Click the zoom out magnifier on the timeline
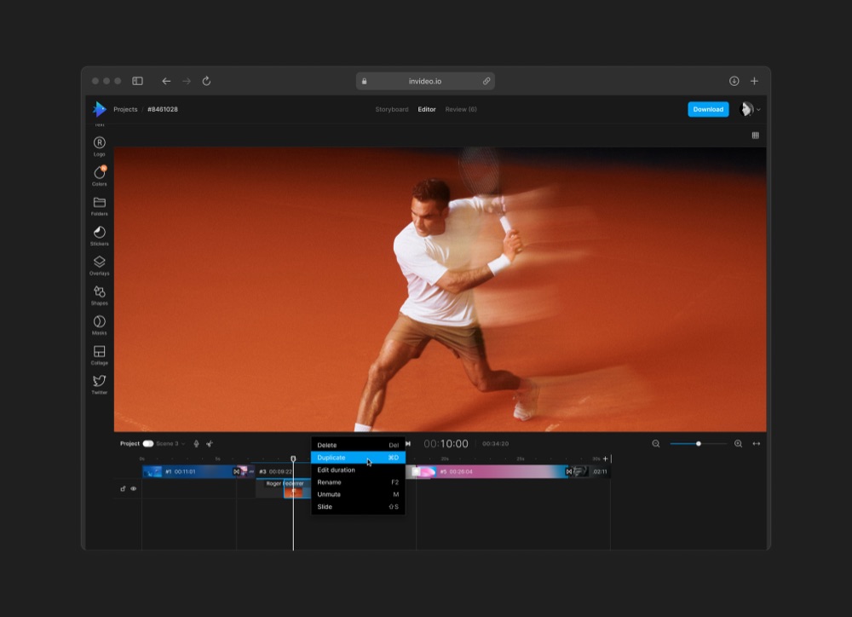This screenshot has width=852, height=617. [x=656, y=444]
